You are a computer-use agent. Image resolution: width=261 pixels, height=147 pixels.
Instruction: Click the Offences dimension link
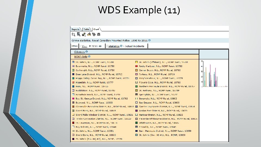pyautogui.click(x=79, y=52)
